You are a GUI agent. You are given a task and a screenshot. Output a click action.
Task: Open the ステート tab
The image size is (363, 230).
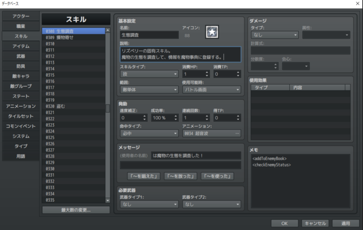click(x=21, y=96)
